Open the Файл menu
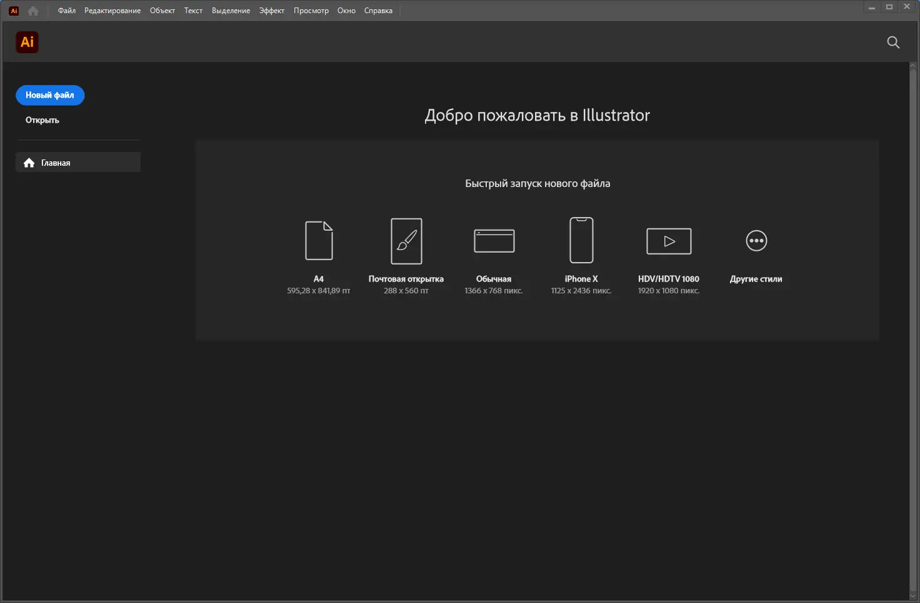Screen dimensions: 920x603 [x=66, y=10]
